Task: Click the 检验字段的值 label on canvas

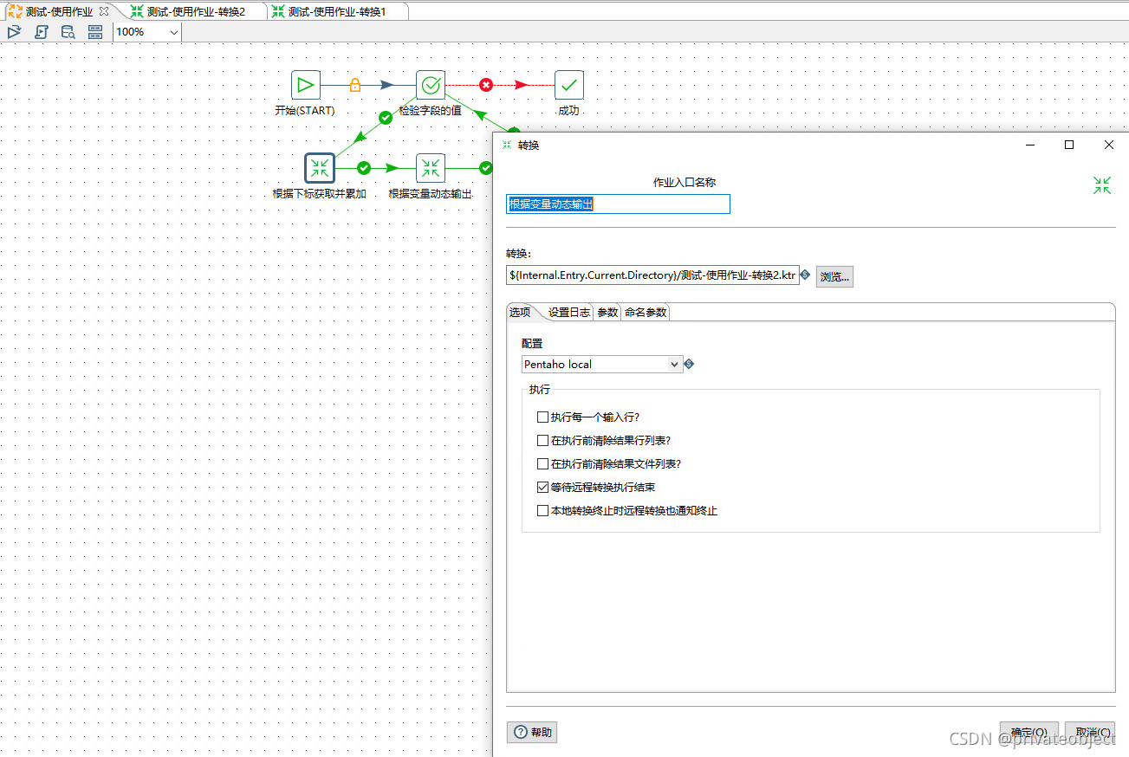Action: (x=431, y=111)
